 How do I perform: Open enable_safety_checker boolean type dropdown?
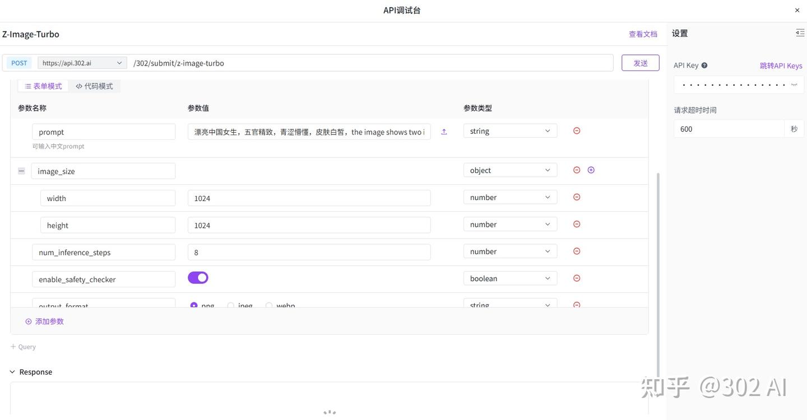tap(510, 278)
